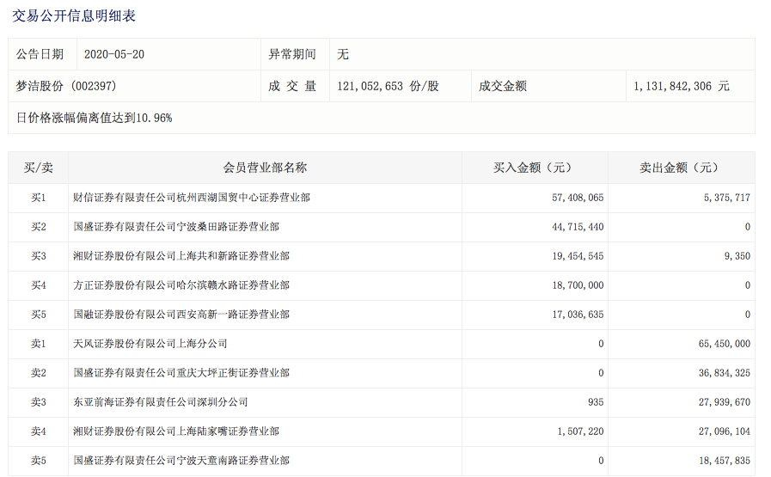Click 财信证券杭州西湖国贸中心证券营业部 name
The width and height of the screenshot is (771, 477).
click(192, 198)
